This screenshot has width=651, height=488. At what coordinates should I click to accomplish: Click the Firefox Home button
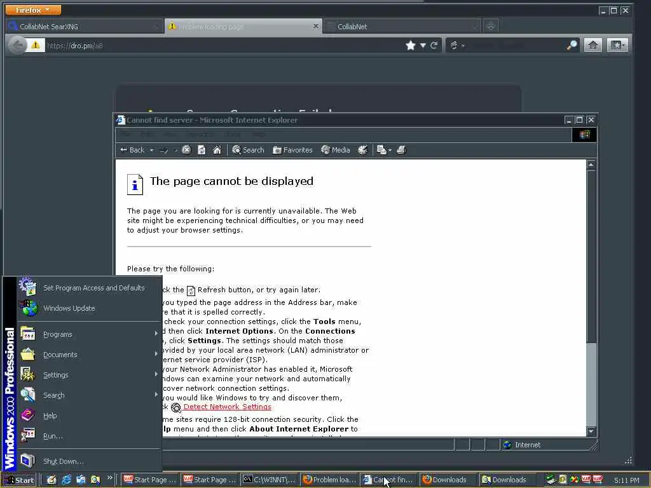593,45
